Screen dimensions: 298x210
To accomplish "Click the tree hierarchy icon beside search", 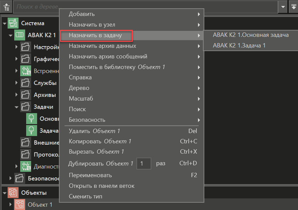I will tap(7, 7).
